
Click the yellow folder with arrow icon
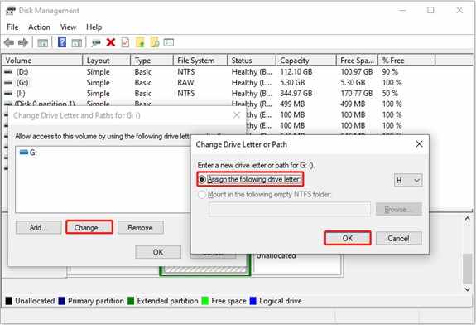click(x=140, y=42)
